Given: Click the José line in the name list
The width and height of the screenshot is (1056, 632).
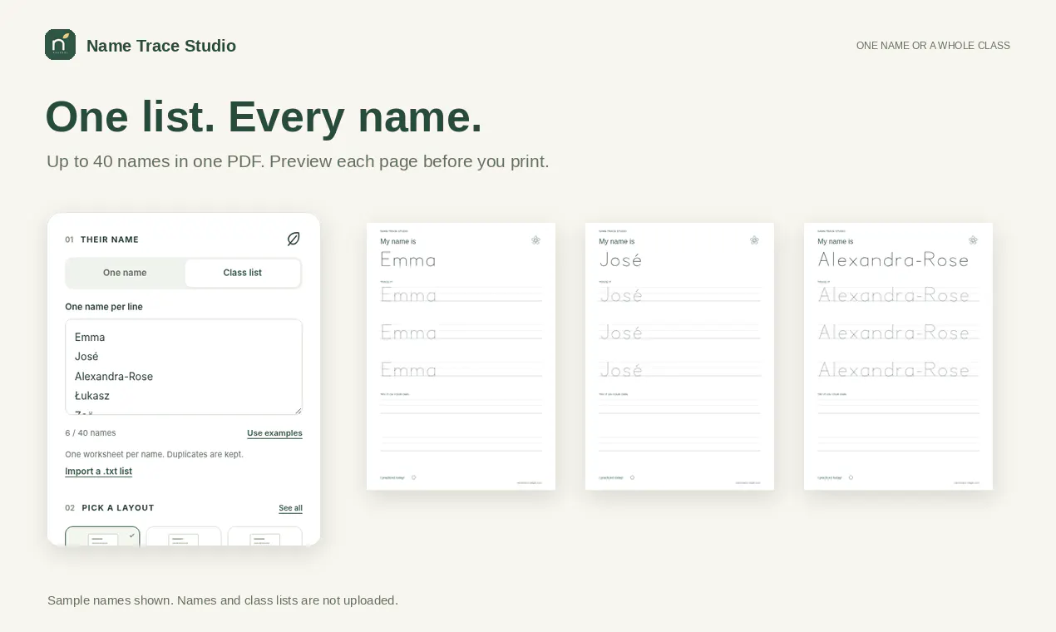Looking at the screenshot, I should pyautogui.click(x=86, y=357).
